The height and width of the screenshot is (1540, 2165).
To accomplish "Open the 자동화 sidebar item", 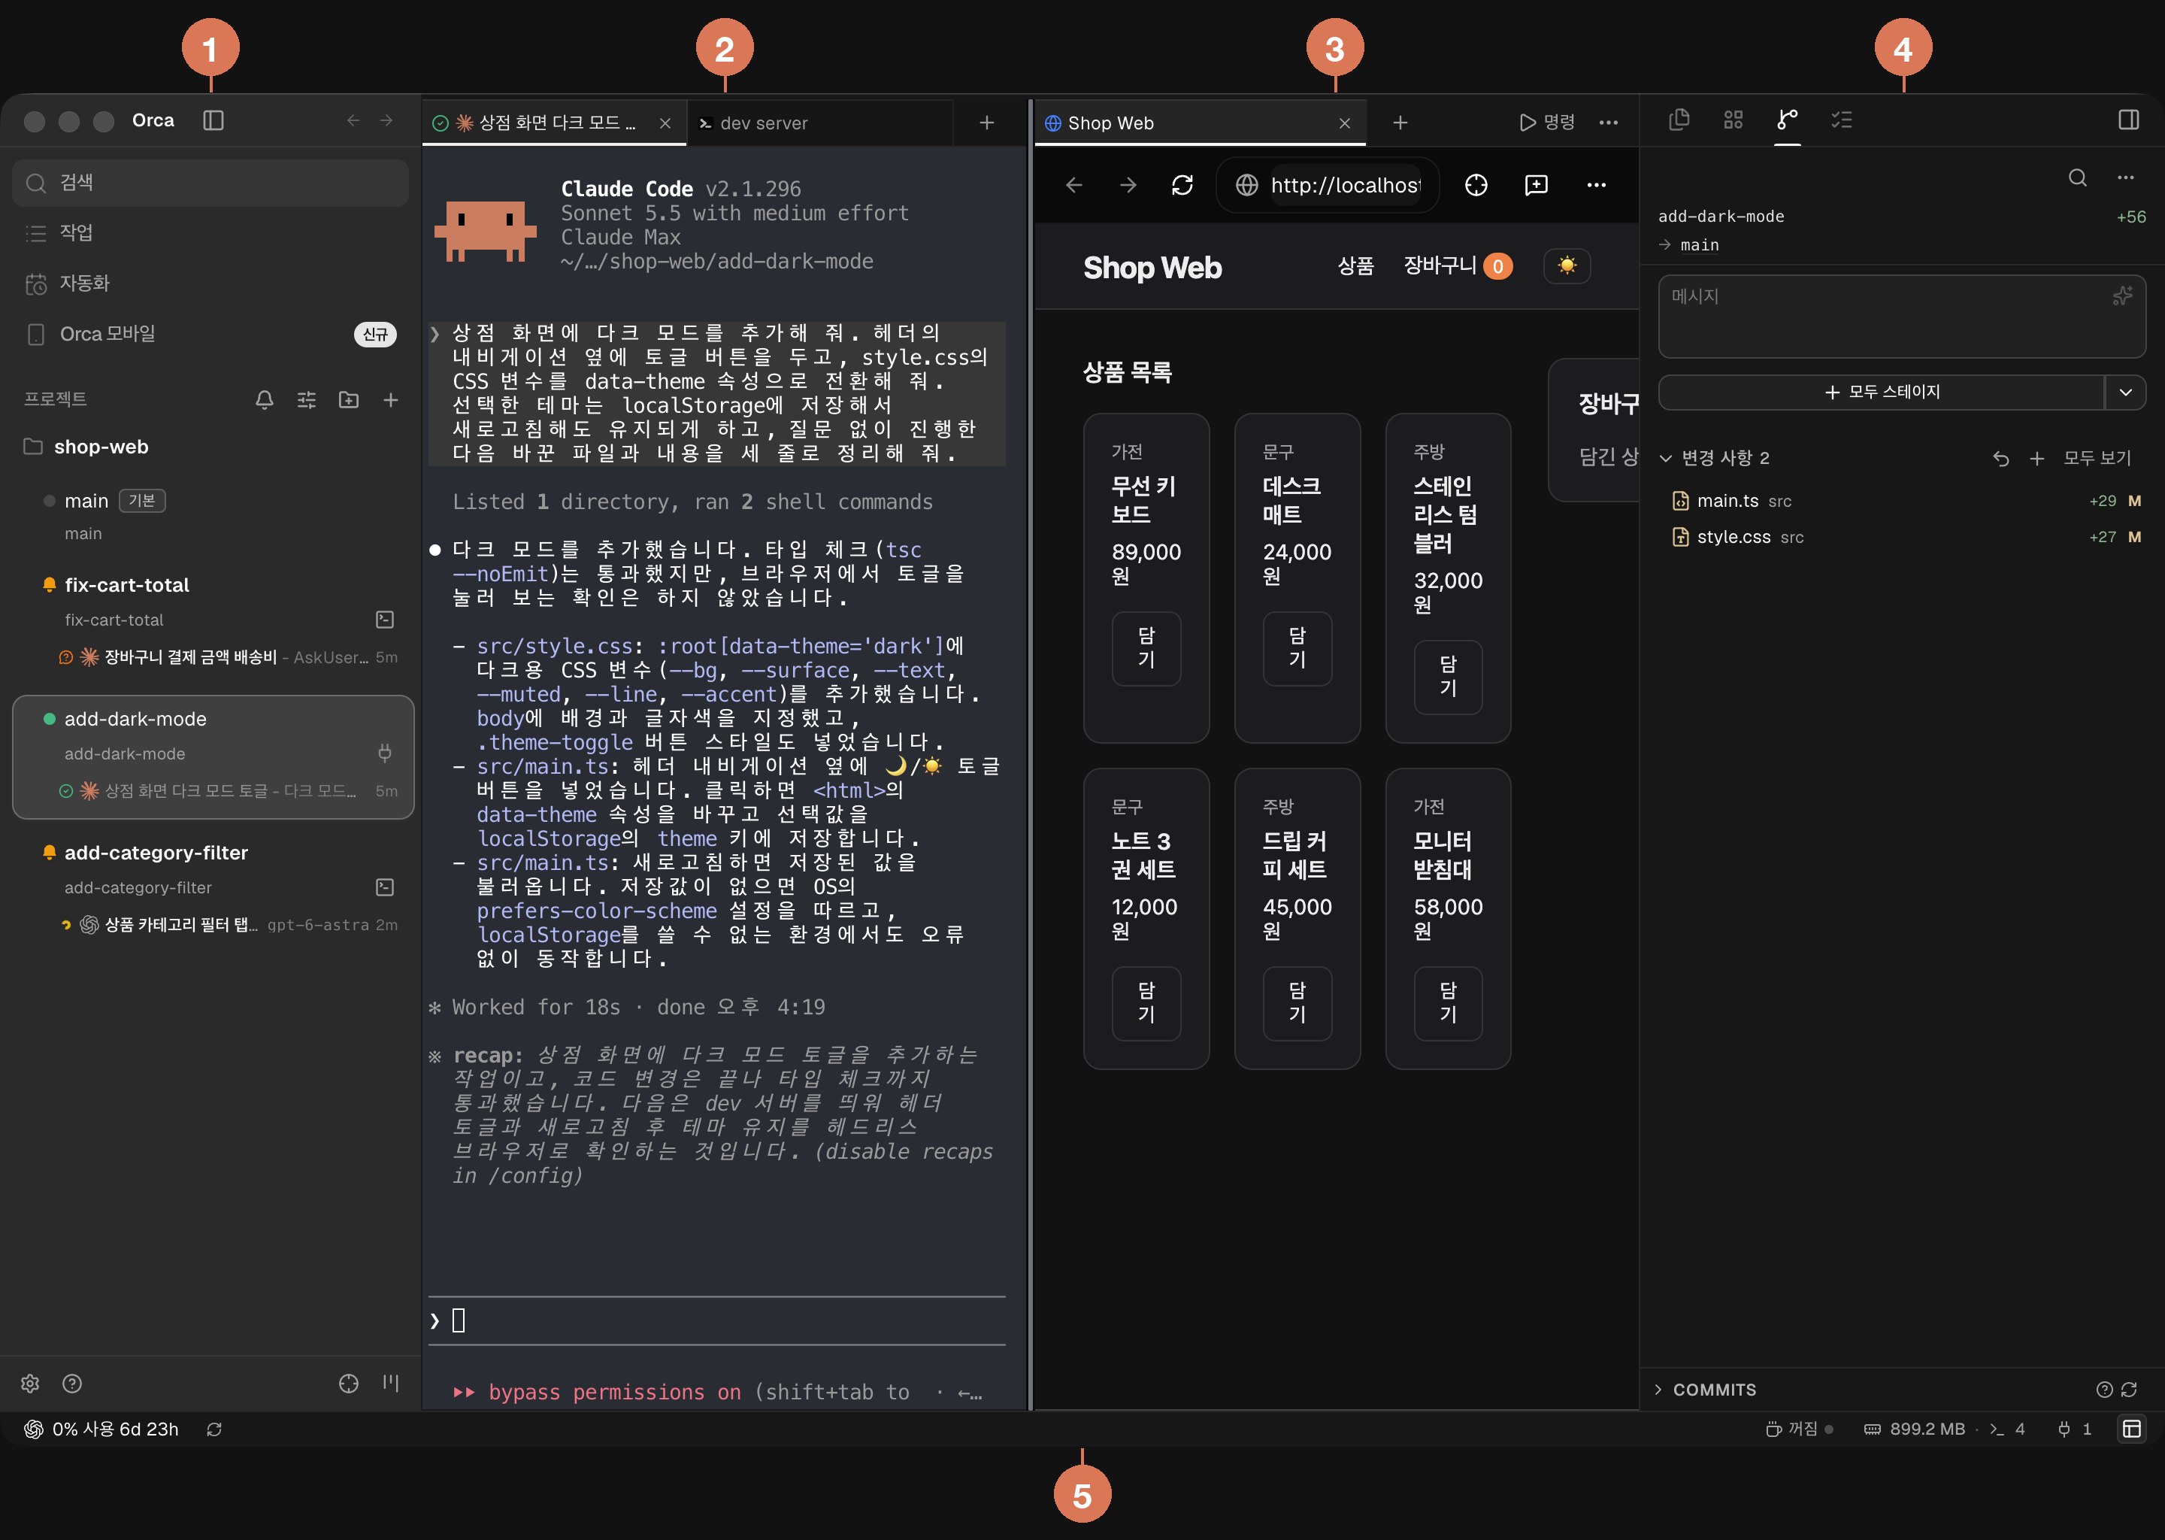I will click(210, 283).
